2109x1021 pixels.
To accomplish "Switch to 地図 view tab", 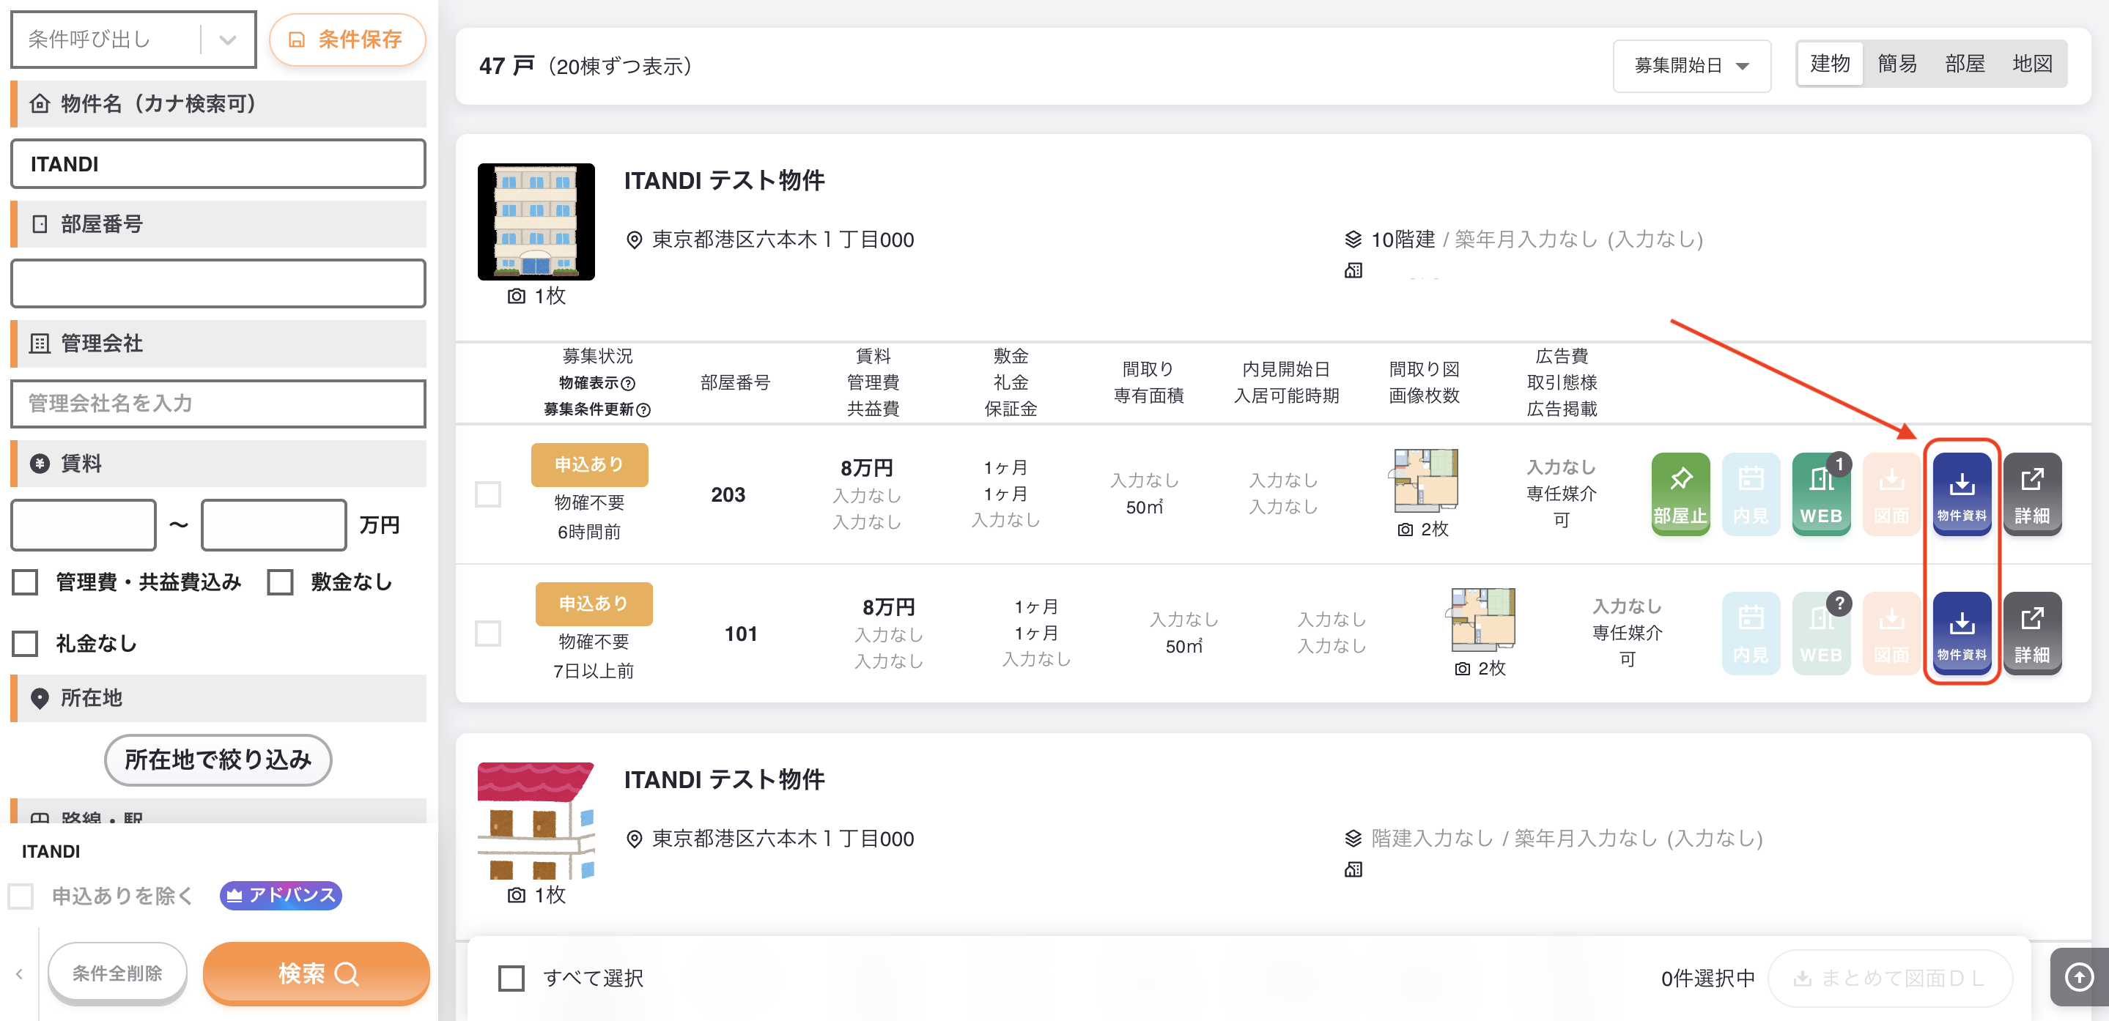I will pyautogui.click(x=2032, y=64).
